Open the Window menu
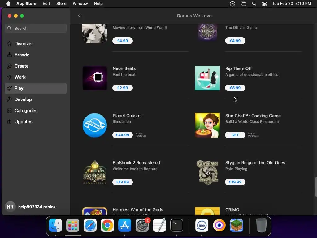Image resolution: width=317 pixels, height=238 pixels. 80,4
